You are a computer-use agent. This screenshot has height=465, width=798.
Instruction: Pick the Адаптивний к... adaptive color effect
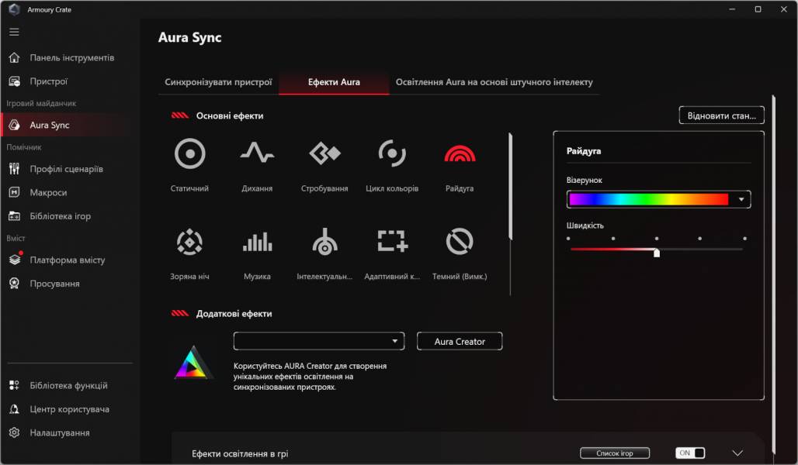point(392,241)
